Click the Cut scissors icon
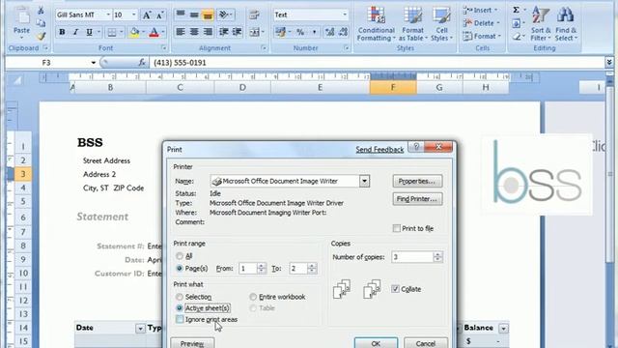618x348 pixels. [41, 11]
